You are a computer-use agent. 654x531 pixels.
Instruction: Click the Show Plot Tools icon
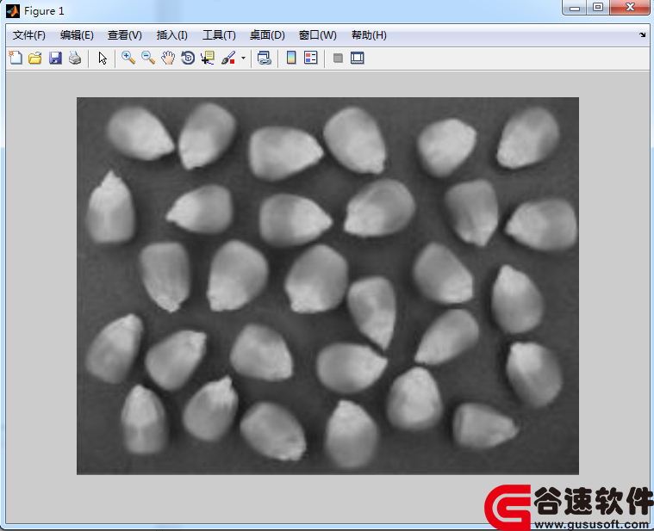point(358,58)
